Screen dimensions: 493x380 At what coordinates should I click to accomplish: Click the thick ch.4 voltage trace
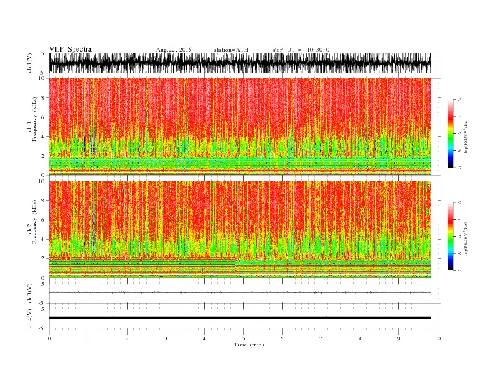(240, 318)
